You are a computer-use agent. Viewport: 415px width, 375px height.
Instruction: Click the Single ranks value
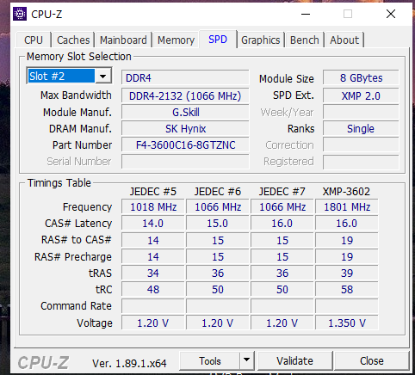click(x=361, y=129)
